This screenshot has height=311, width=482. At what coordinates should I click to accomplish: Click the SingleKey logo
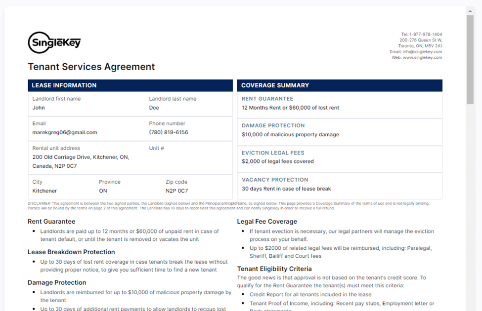pyautogui.click(x=54, y=43)
